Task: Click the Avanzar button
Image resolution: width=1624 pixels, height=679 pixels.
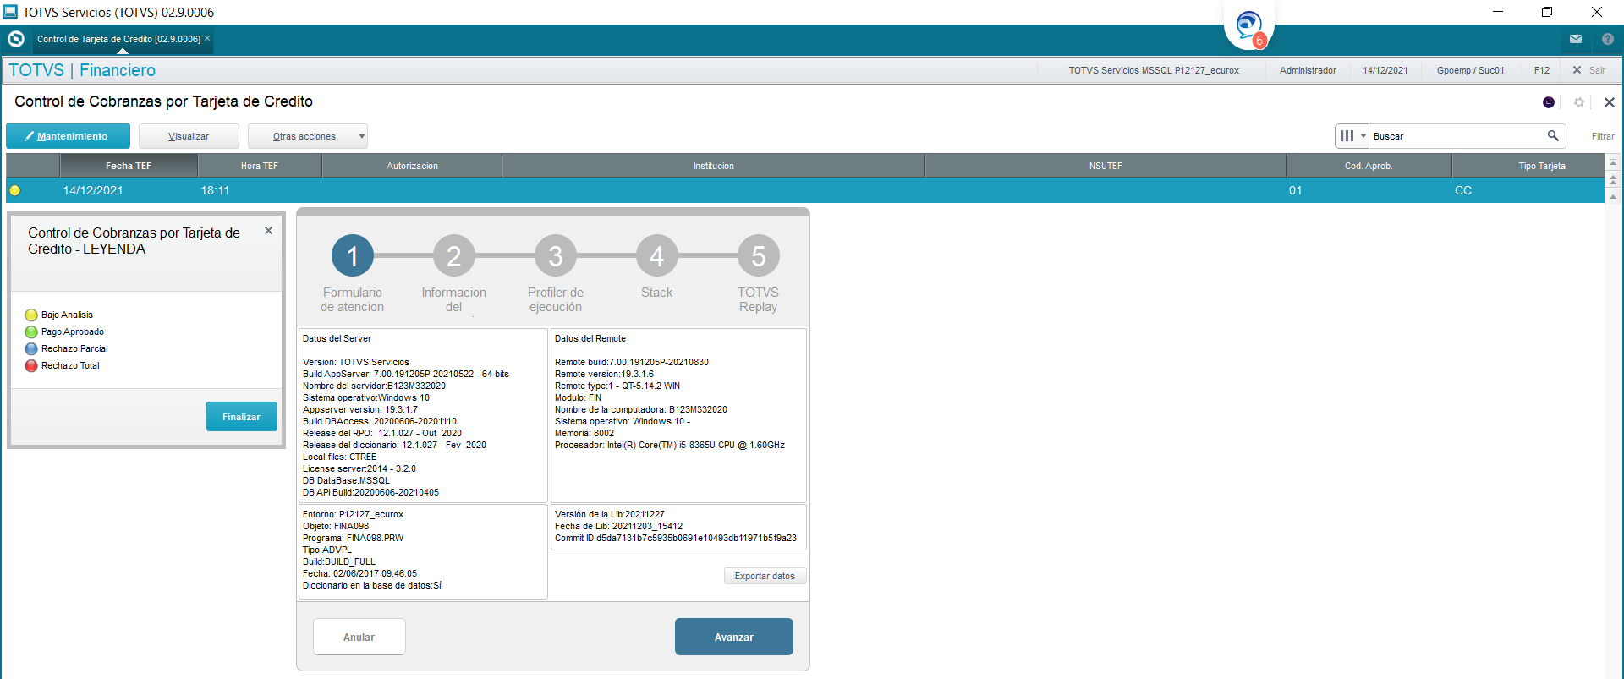Action: [x=733, y=637]
